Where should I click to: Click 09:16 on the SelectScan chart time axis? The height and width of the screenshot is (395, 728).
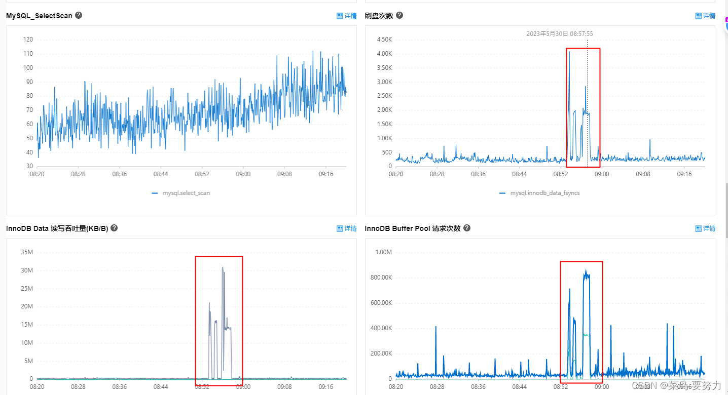(325, 174)
